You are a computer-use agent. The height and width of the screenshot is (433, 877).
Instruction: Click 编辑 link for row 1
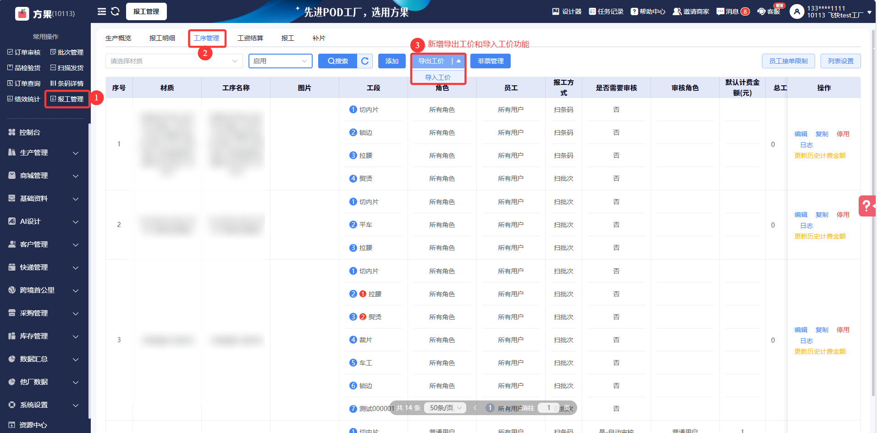coord(800,134)
